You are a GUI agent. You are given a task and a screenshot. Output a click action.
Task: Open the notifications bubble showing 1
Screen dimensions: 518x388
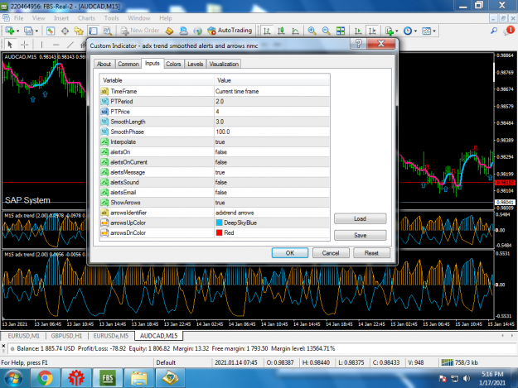point(509,31)
